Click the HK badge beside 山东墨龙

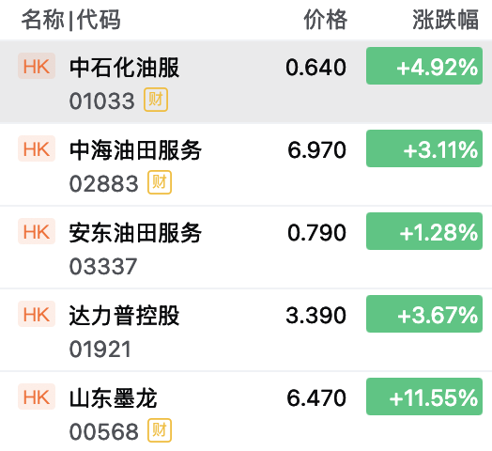pos(37,397)
